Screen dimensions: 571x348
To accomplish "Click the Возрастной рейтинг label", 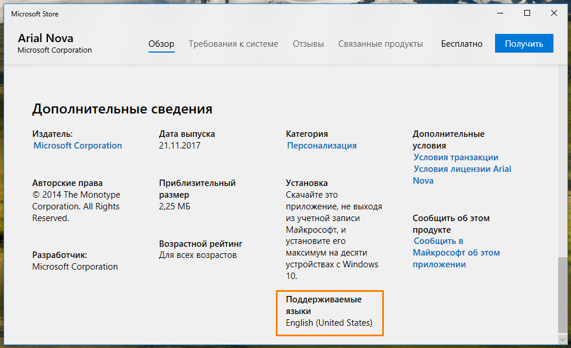I will 200,244.
